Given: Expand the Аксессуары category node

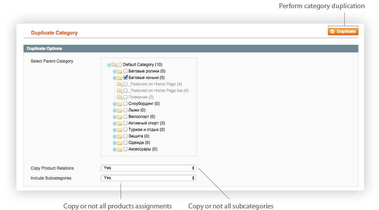Looking at the screenshot, I should coord(115,149).
